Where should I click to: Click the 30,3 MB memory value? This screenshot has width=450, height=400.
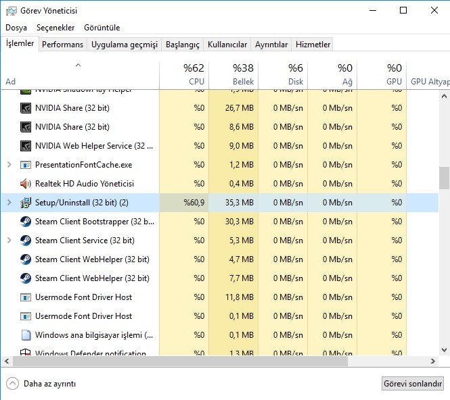click(x=240, y=222)
